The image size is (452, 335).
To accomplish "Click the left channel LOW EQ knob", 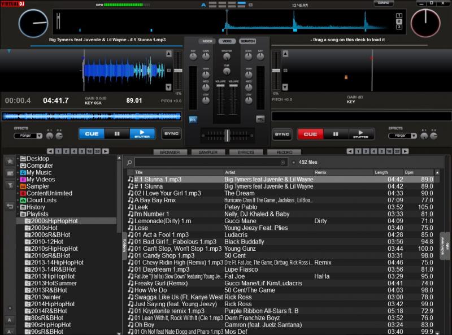I will click(206, 101).
